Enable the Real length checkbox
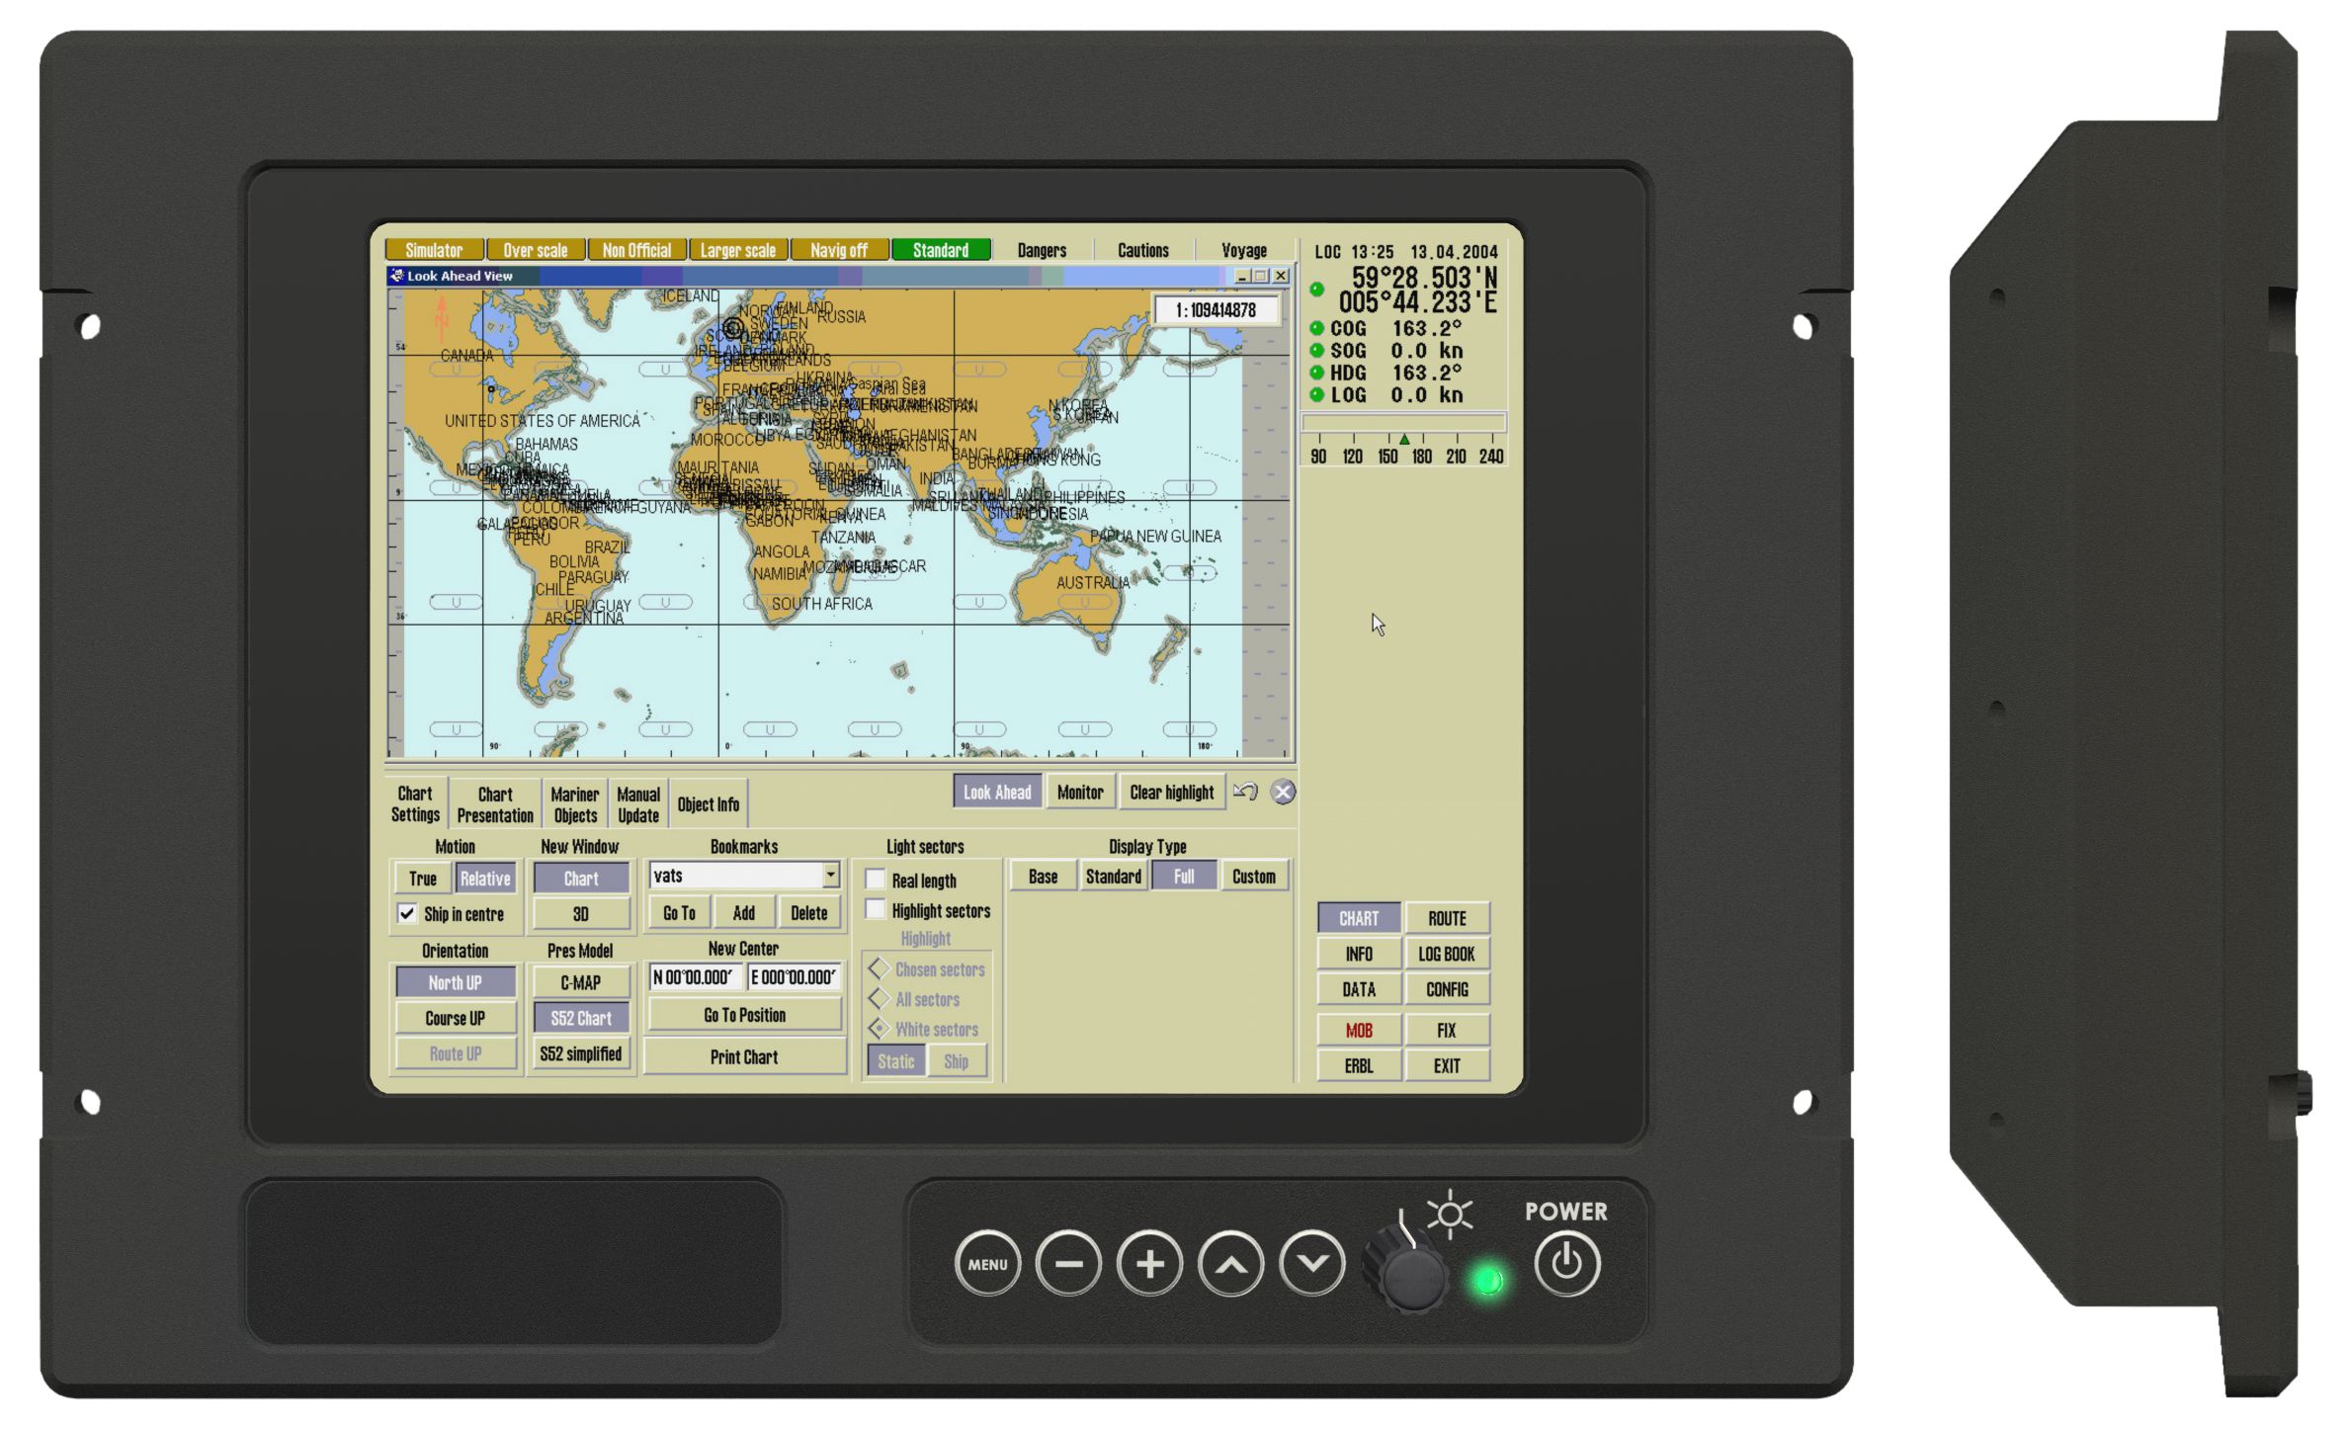This screenshot has width=2351, height=1429. 876,880
